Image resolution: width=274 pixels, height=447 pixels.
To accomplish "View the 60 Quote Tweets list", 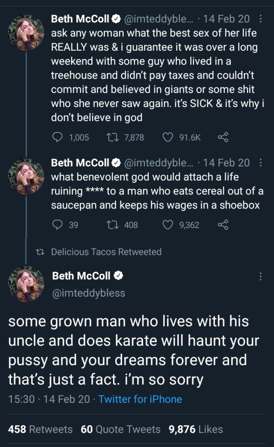I will pos(120,430).
